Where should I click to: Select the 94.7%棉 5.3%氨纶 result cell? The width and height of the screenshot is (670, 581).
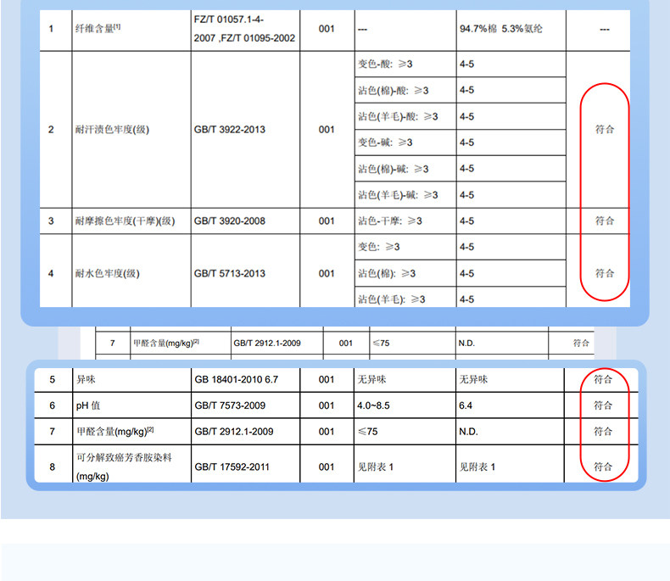500,29
